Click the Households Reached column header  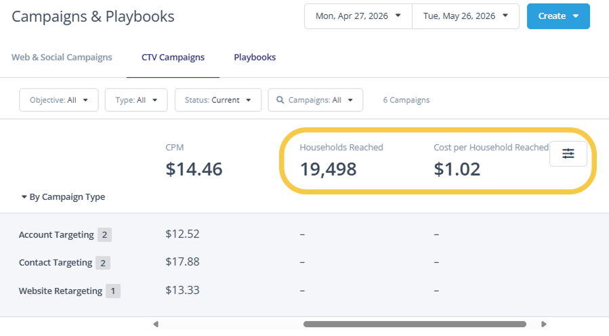(341, 148)
